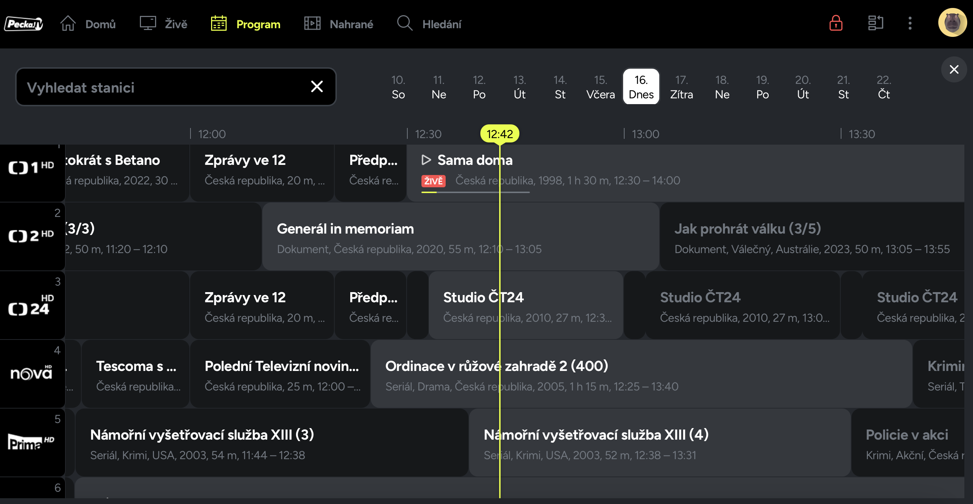Open the three-dot more options menu

910,24
